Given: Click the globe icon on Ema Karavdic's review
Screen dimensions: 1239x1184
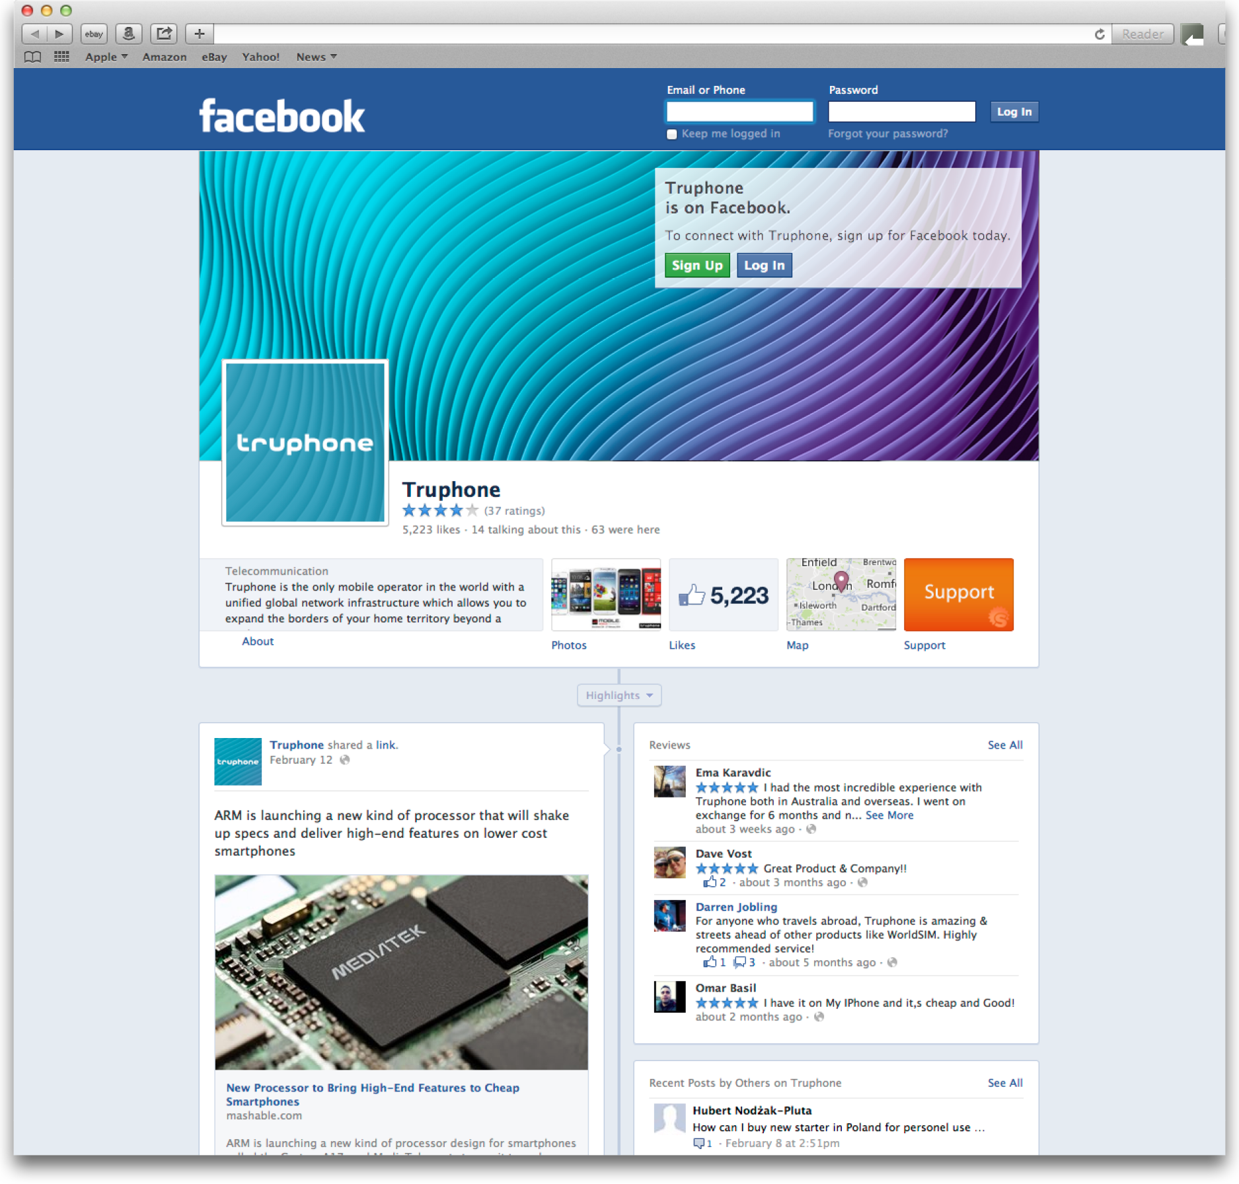Looking at the screenshot, I should [811, 829].
